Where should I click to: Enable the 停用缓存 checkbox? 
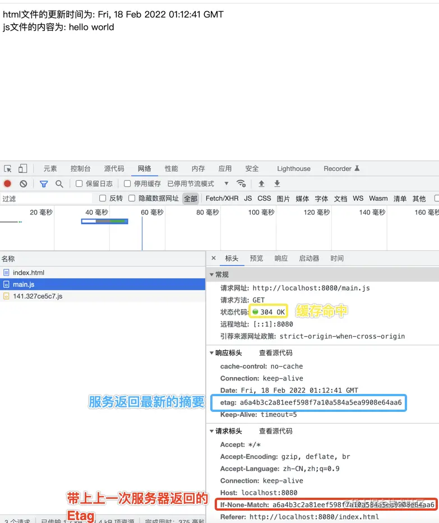pos(127,183)
